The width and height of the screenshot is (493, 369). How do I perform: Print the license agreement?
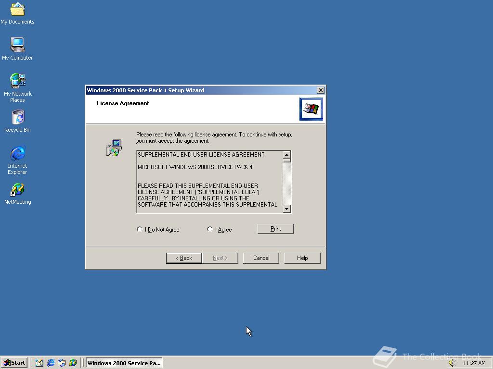coord(275,229)
